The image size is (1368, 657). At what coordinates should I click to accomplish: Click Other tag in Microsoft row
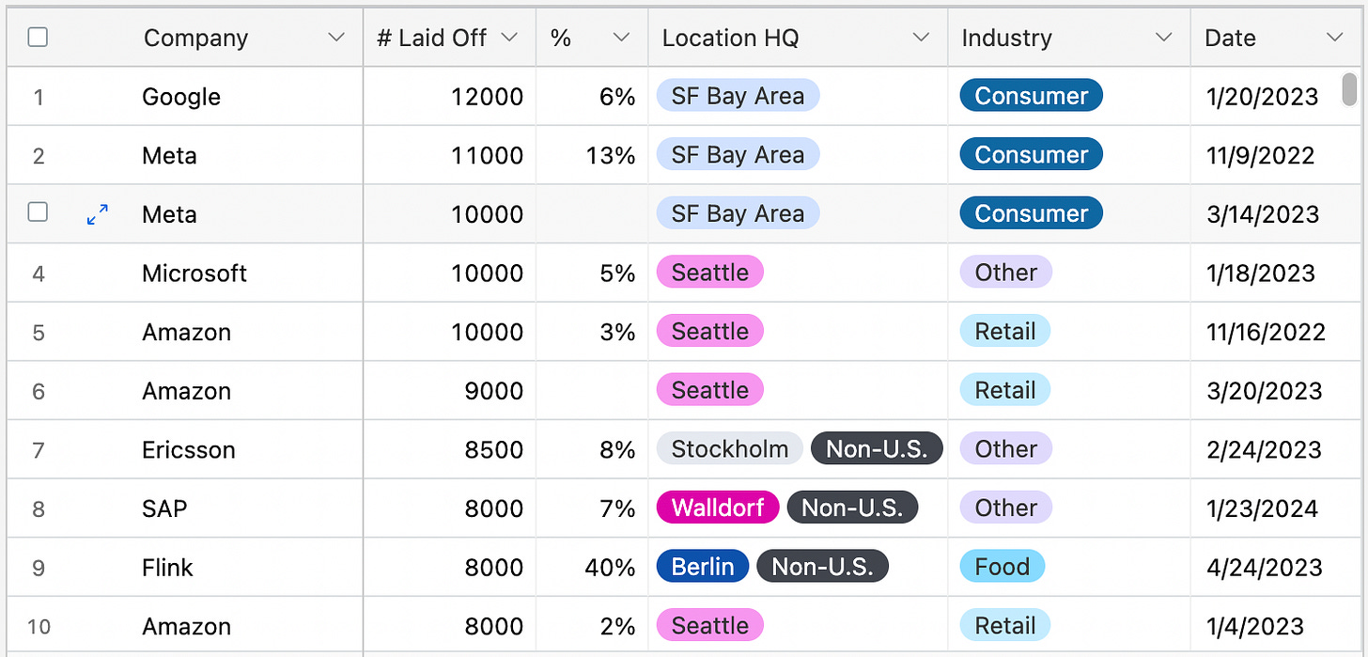point(1006,273)
